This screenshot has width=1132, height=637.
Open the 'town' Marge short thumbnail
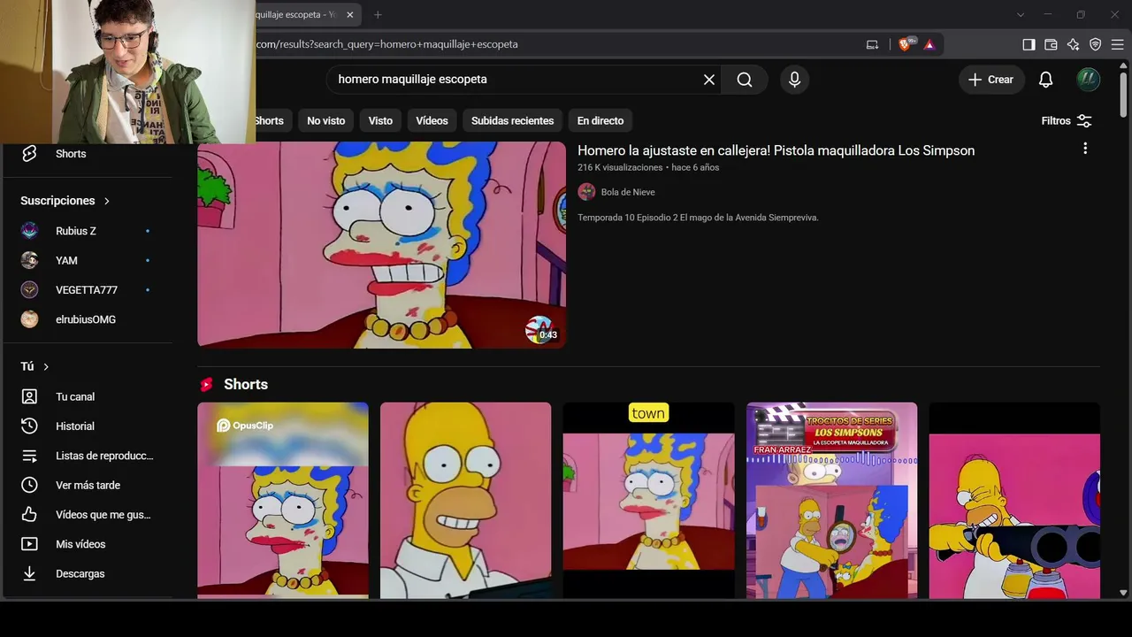[649, 501]
